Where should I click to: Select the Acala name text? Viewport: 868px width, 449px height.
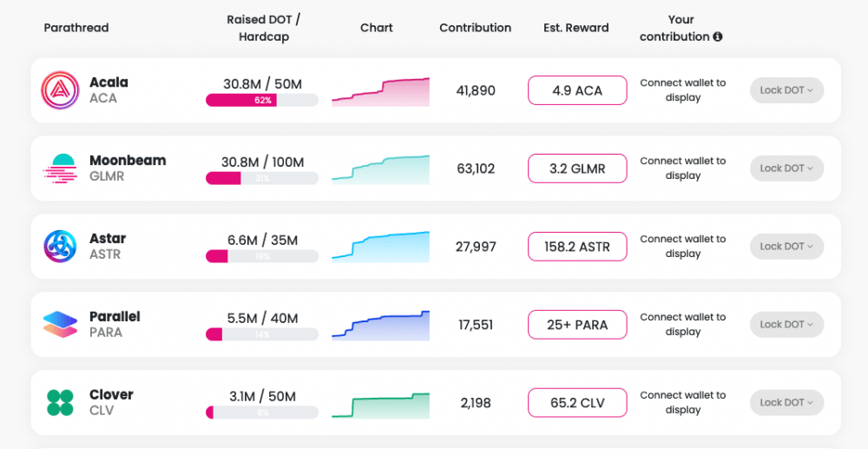click(x=109, y=83)
